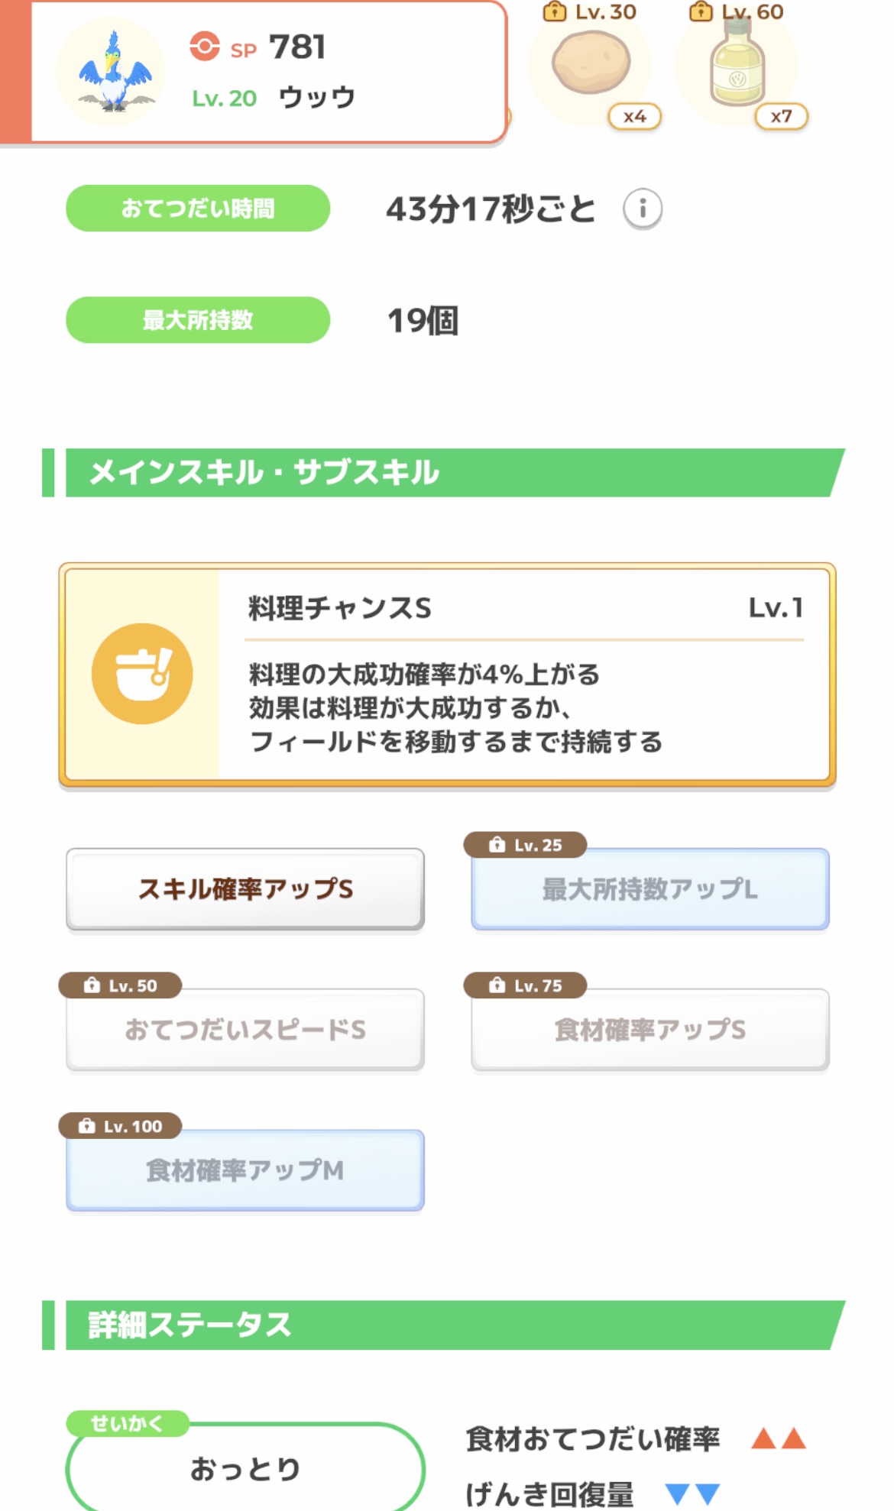Tap the ウッウ Pokémon portrait

point(112,73)
